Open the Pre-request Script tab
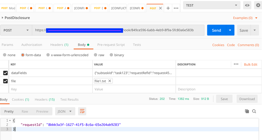Viewport: 262px width, 140px height. [x=111, y=45]
